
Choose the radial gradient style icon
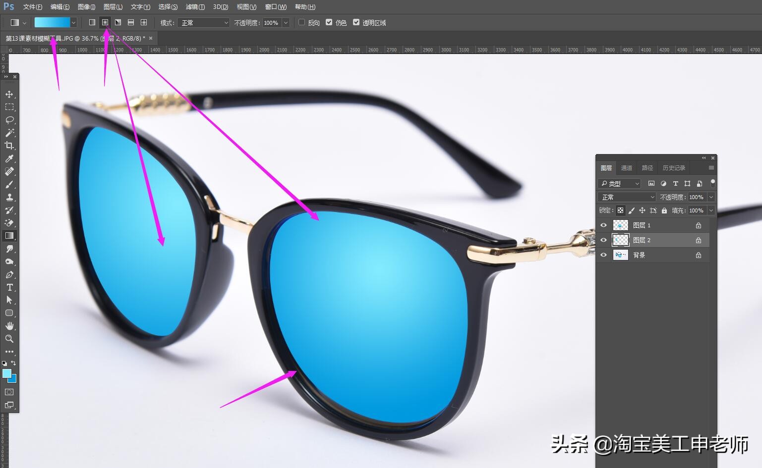pos(105,22)
